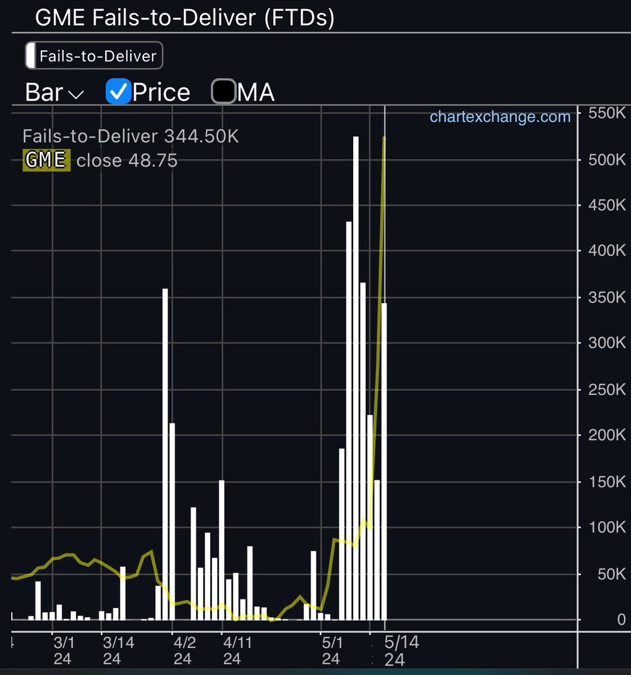This screenshot has width=631, height=675.
Task: Click the 0 axis label
Action: [621, 619]
